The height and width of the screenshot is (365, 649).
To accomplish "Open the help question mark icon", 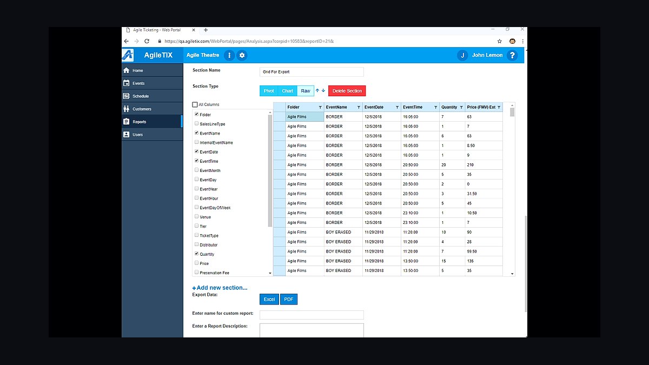I will pos(513,55).
